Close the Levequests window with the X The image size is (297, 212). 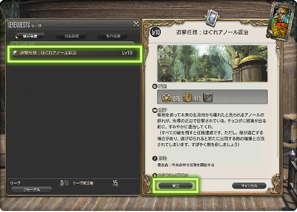136,24
